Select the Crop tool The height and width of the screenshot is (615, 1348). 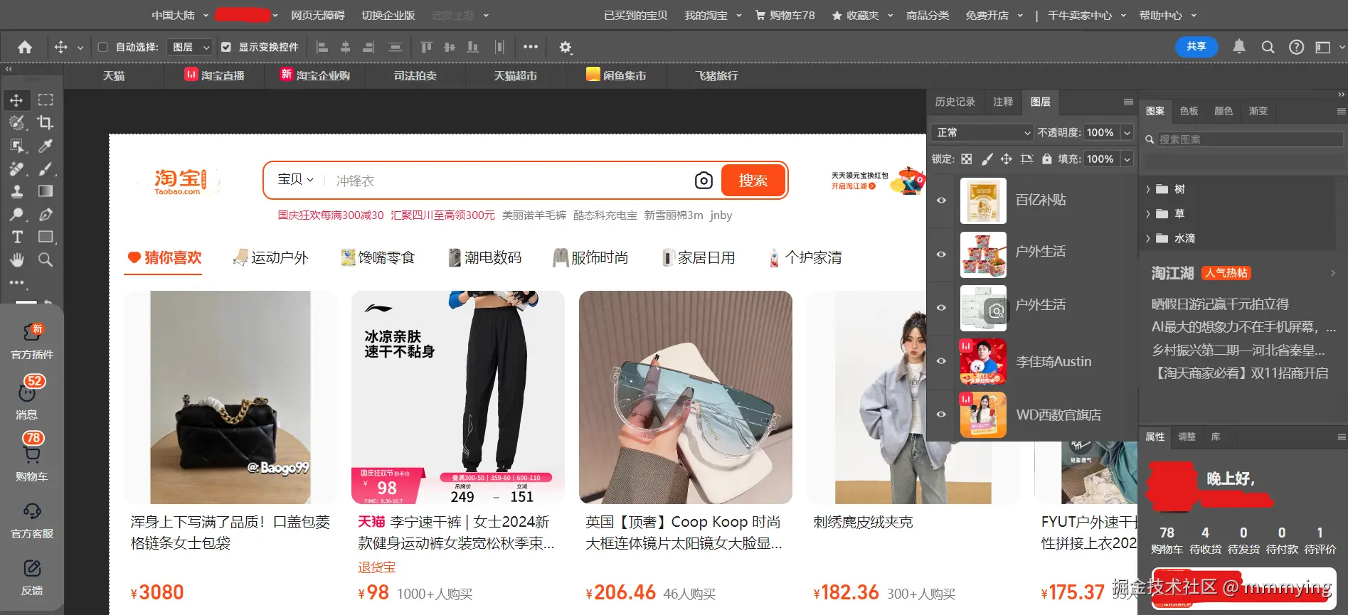(46, 123)
